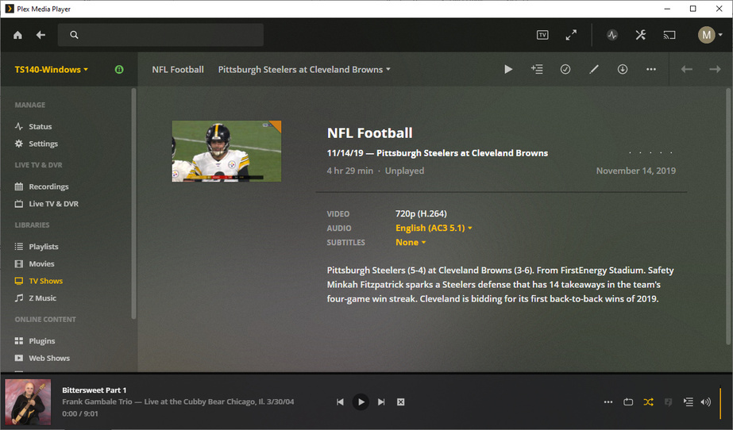The image size is (733, 430).
Task: Play the NFL Football episode
Action: (508, 70)
